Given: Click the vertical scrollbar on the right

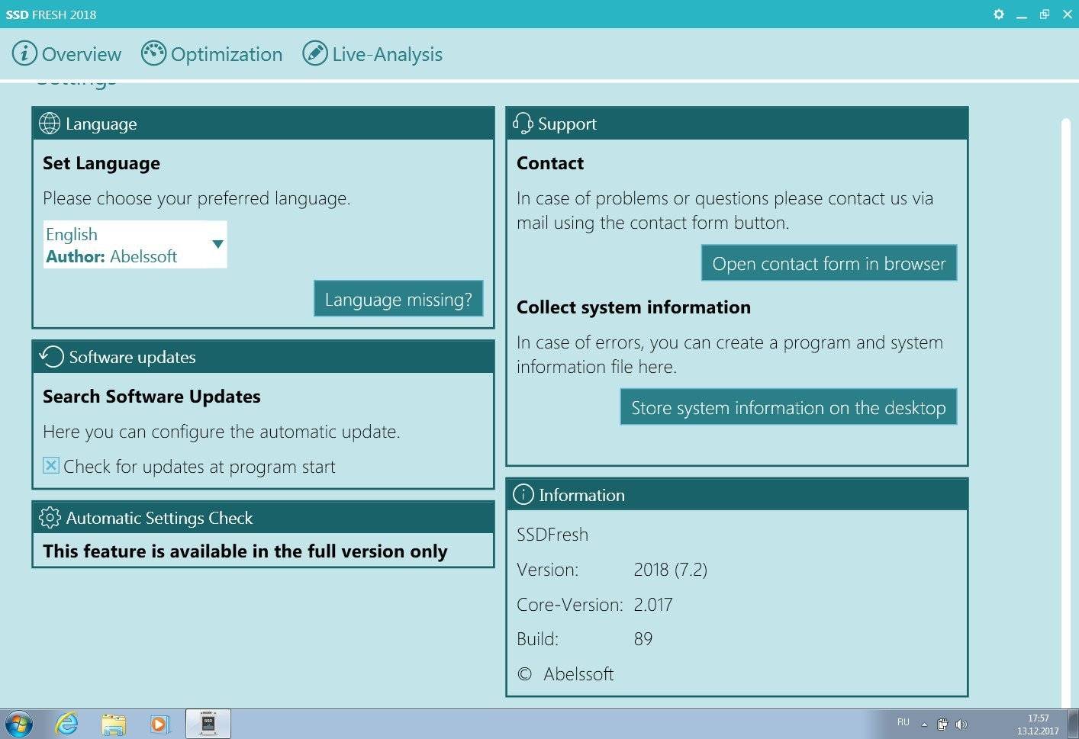Looking at the screenshot, I should point(1066,412).
